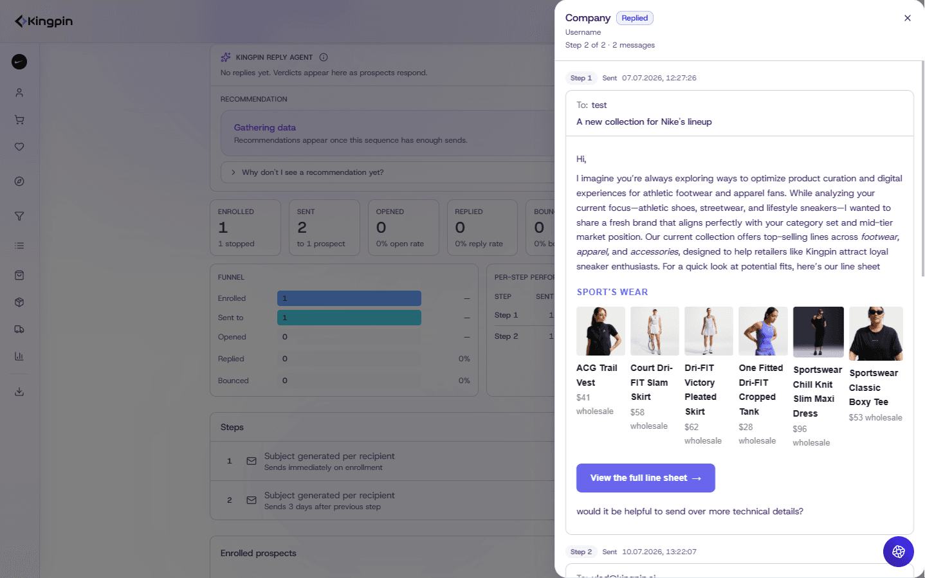Open the clipboard orders sidebar icon

click(x=19, y=275)
